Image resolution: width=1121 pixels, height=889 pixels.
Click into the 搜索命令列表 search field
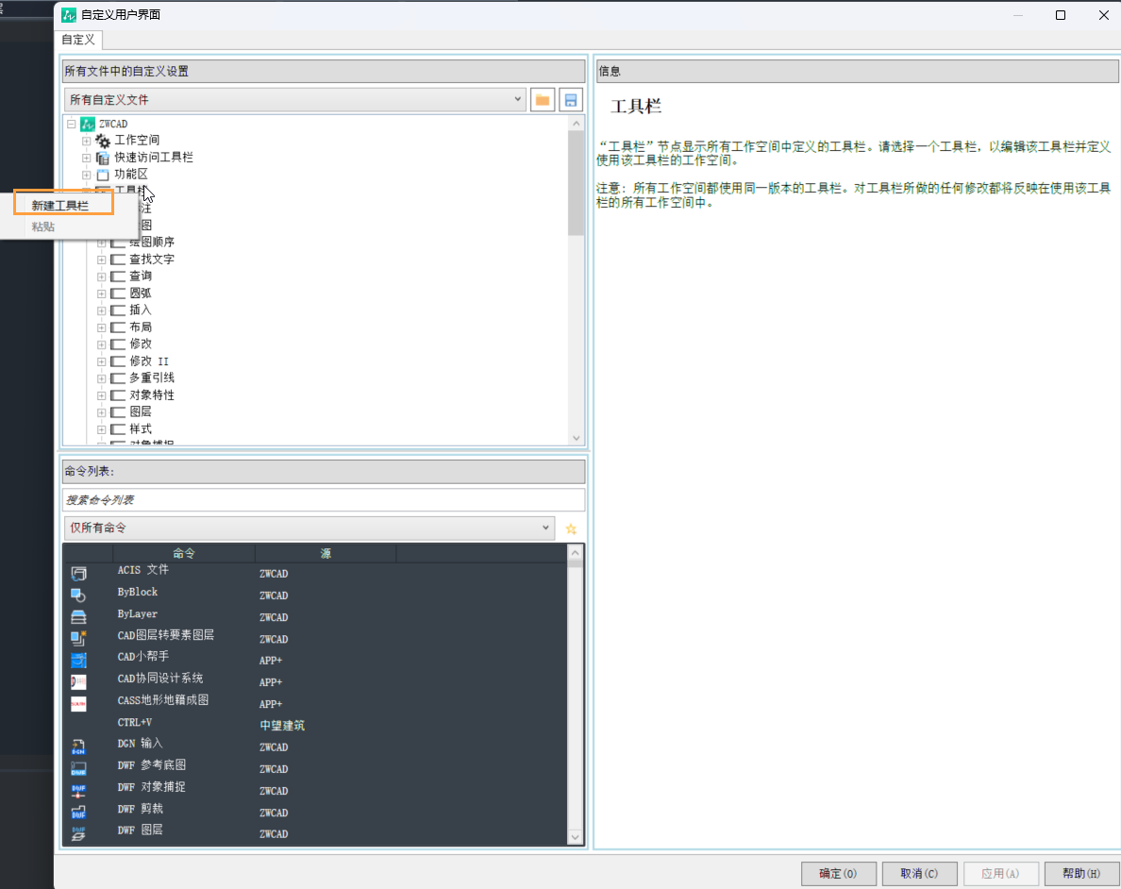pyautogui.click(x=323, y=500)
